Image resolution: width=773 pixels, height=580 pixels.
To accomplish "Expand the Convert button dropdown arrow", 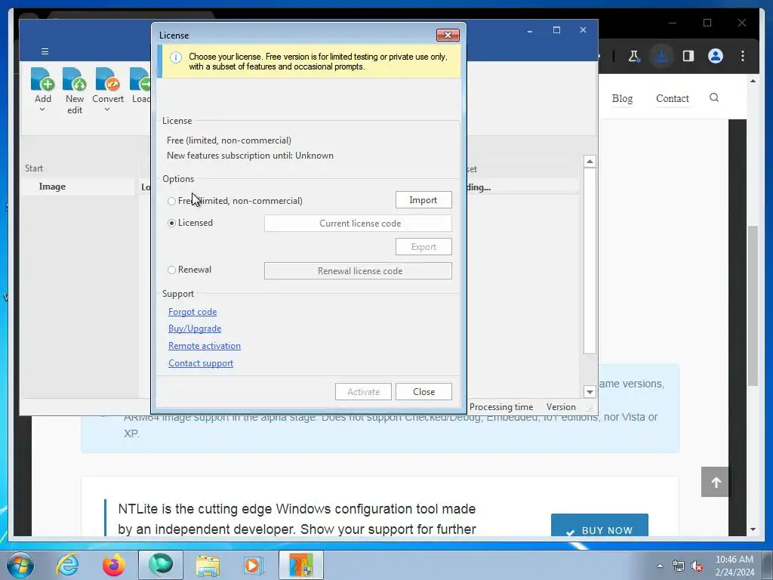I will point(107,110).
